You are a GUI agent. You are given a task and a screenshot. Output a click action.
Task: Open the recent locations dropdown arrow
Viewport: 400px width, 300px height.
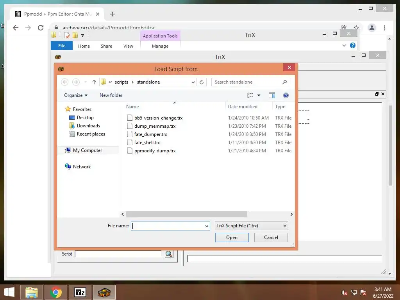coord(86,82)
